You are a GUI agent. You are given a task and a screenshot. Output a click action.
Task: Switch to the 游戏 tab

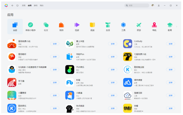[36, 5]
